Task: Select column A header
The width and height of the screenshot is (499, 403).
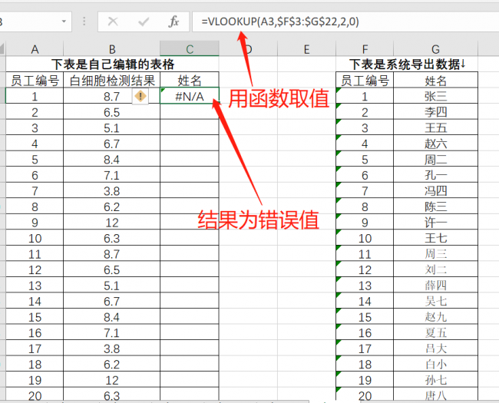Action: pyautogui.click(x=35, y=49)
